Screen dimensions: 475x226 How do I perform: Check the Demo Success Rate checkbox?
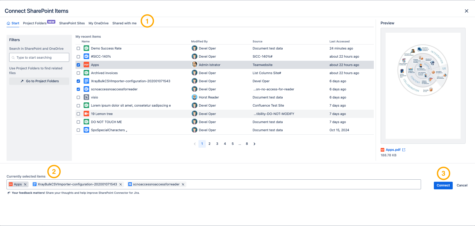click(x=78, y=48)
